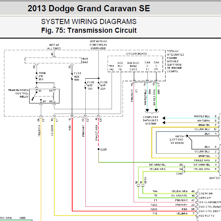Click the "S225" splice label
This screenshot has height=221, width=221.
(103, 149)
